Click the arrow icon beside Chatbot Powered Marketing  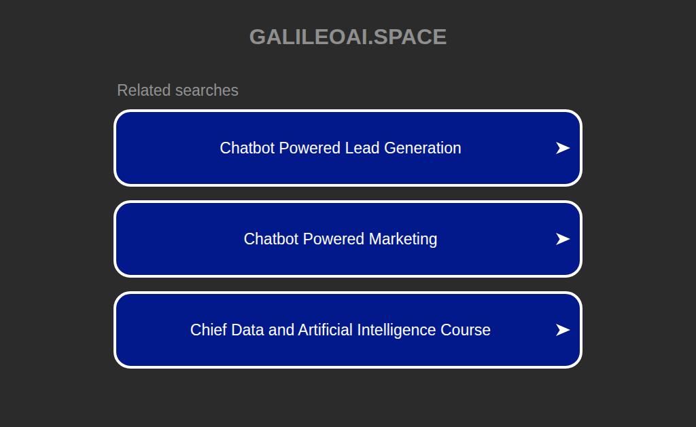562,239
